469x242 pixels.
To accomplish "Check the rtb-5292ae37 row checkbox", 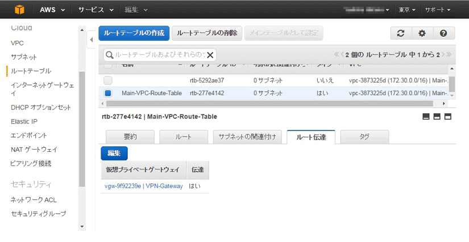I will [x=108, y=80].
